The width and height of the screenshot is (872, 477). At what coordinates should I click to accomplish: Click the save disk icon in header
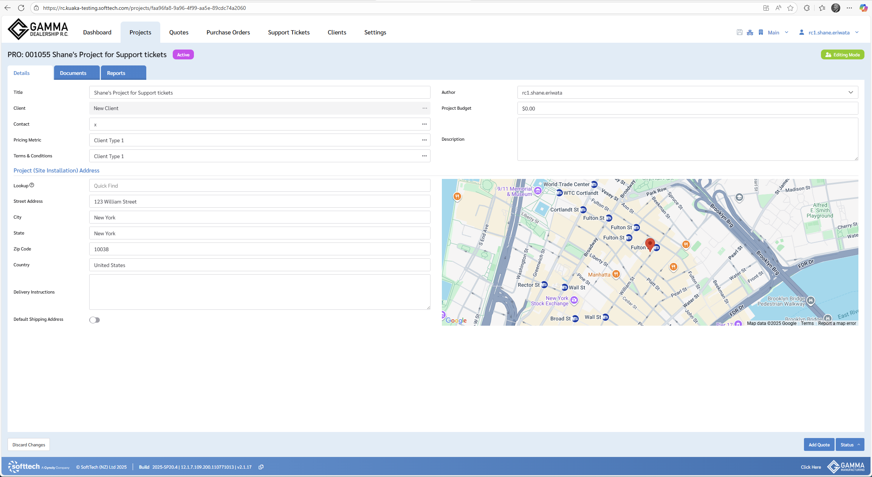(x=739, y=33)
